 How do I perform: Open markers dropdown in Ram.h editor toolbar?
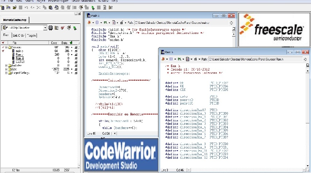(x=180, y=59)
